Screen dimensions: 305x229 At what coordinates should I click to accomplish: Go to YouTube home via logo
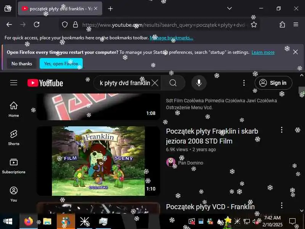pyautogui.click(x=45, y=83)
